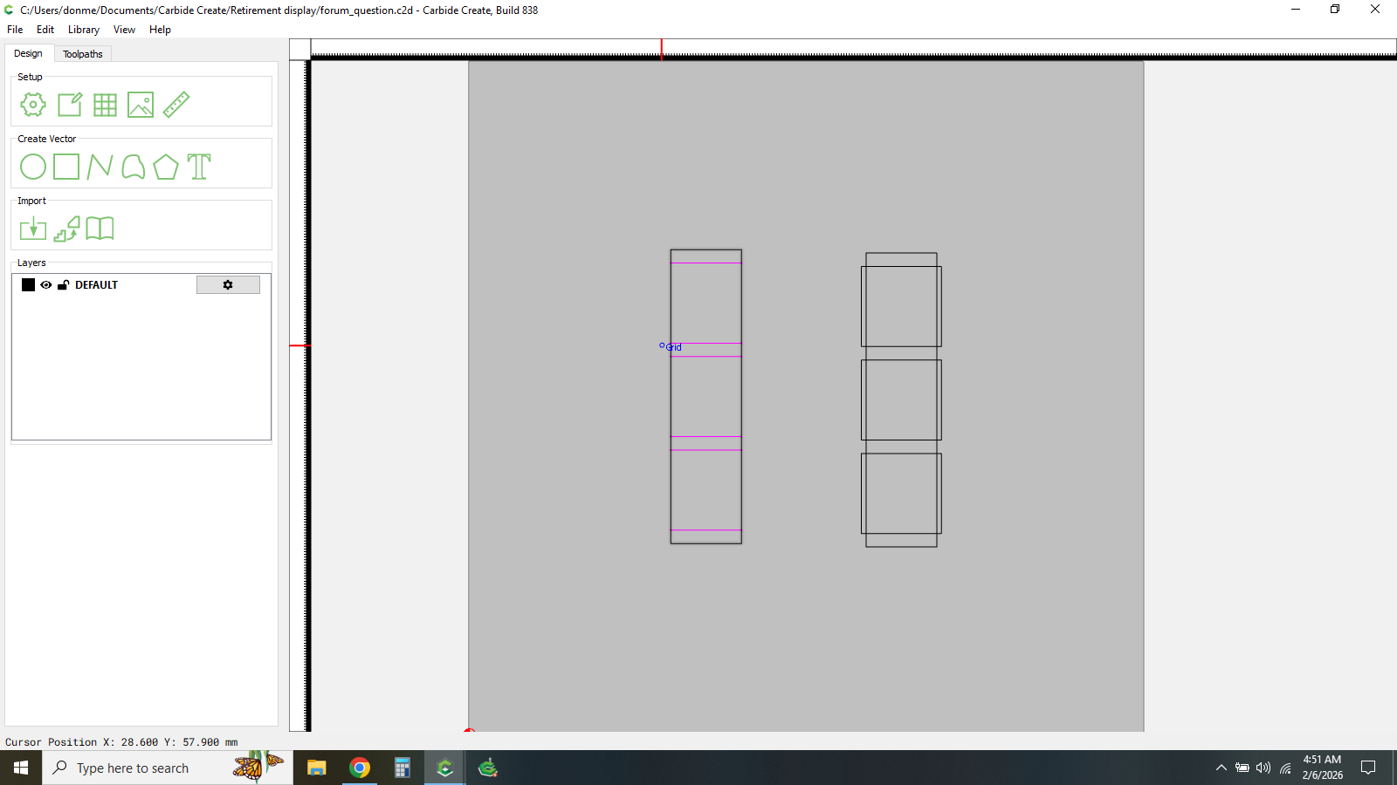The width and height of the screenshot is (1397, 785).
Task: Open the design library book icon
Action: pos(100,229)
